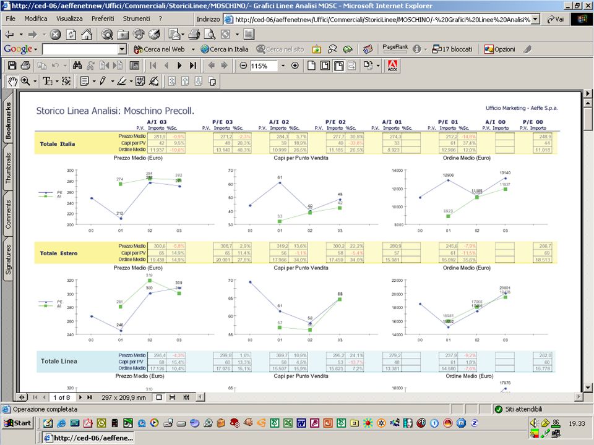Switch to the Bookmarks side tab
594x445 pixels.
tap(8, 121)
